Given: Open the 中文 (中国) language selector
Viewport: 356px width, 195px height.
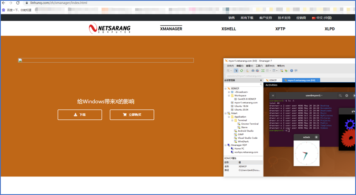Looking at the screenshot, I should [x=322, y=18].
